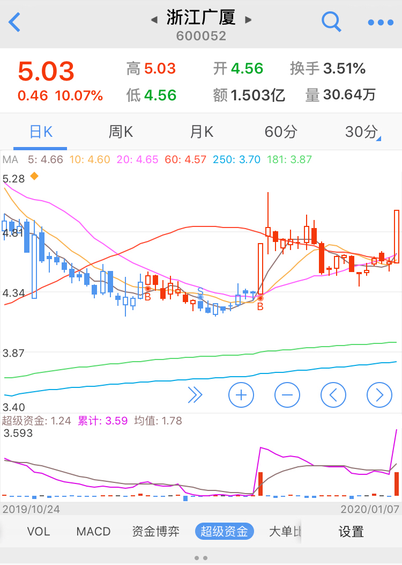The width and height of the screenshot is (402, 565).
Task: Expand the 30分 period dropdown
Action: (x=363, y=132)
